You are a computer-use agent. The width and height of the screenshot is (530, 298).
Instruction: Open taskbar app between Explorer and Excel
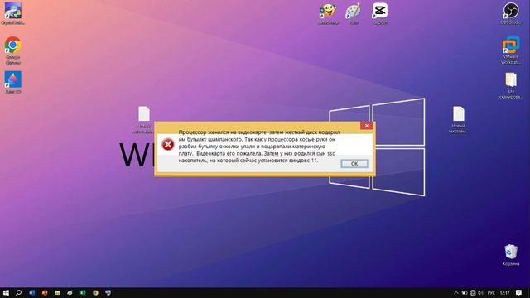70,292
